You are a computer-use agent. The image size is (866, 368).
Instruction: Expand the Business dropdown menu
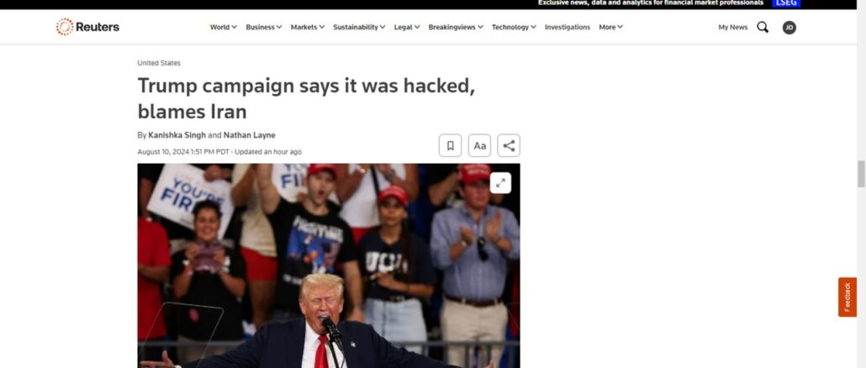(263, 27)
